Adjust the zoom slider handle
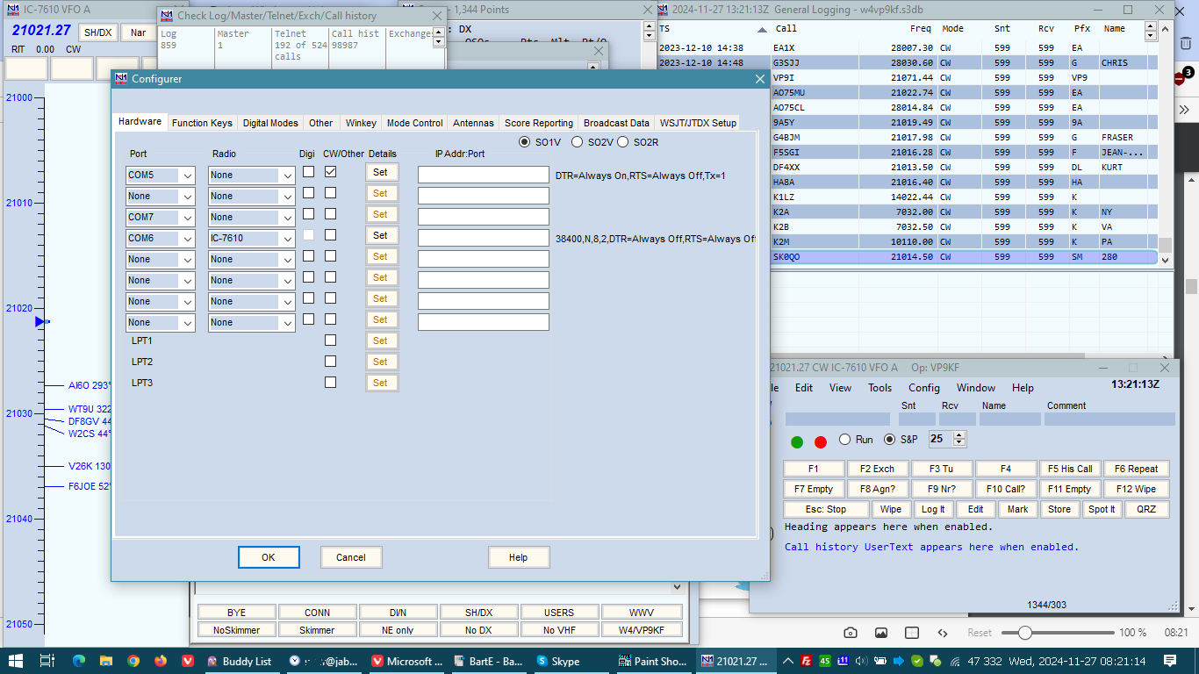 click(1024, 633)
